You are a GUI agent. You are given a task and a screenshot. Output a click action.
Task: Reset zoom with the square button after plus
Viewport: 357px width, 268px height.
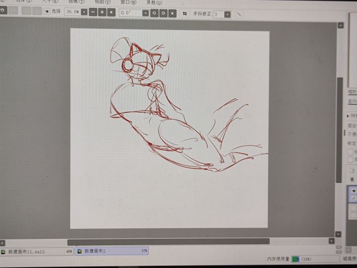pos(112,12)
